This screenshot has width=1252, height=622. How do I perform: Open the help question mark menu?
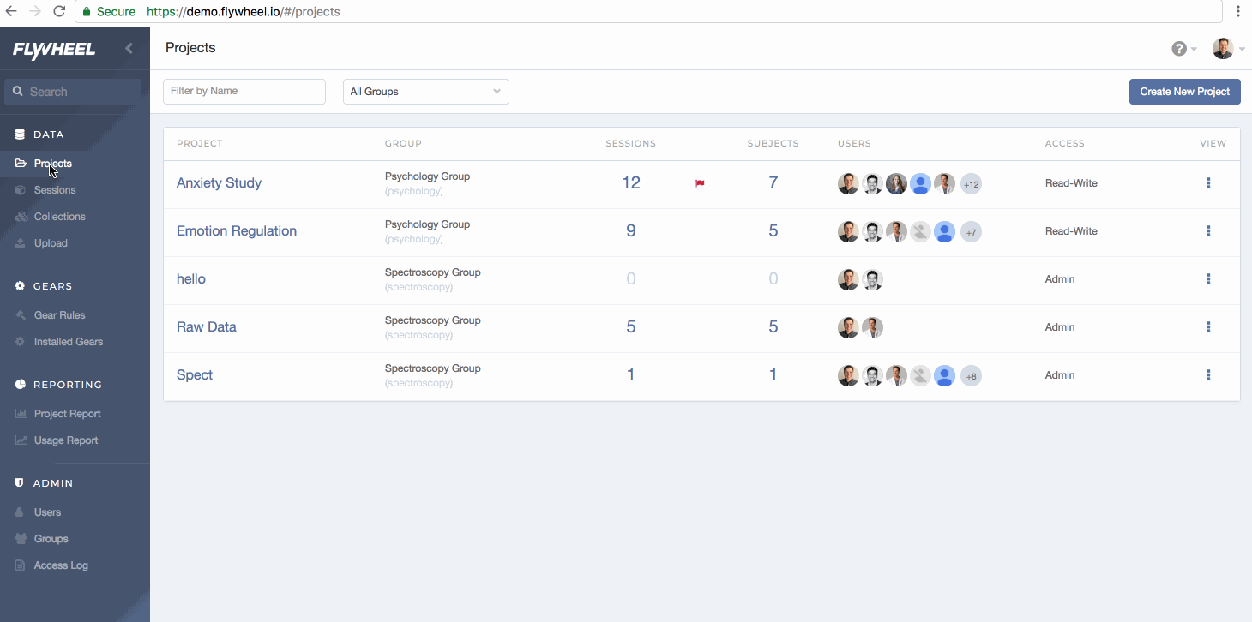click(x=1180, y=49)
